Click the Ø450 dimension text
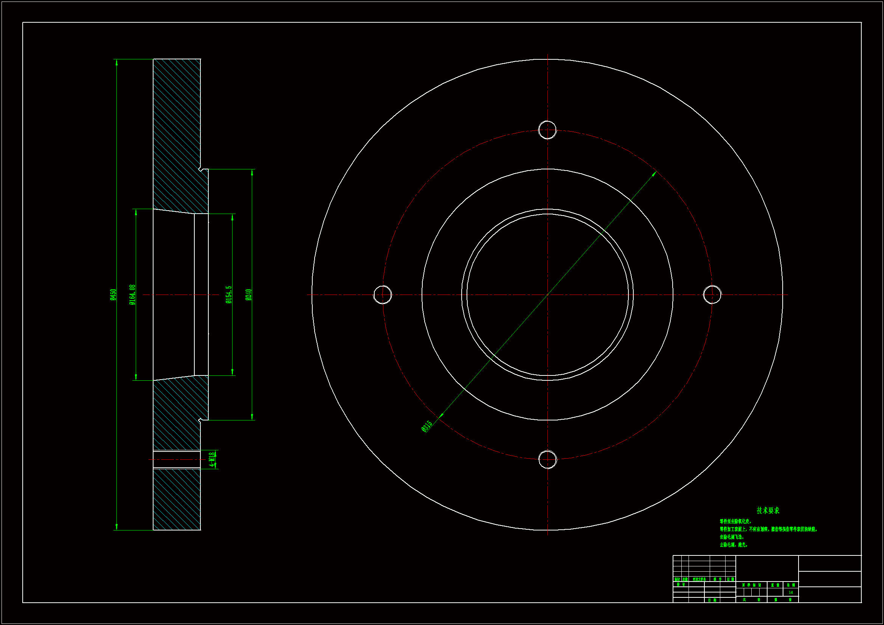Screen dimensions: 884x625 pos(113,295)
